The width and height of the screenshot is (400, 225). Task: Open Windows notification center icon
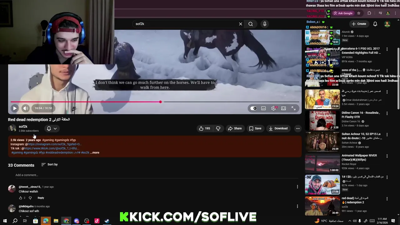pos(393,221)
